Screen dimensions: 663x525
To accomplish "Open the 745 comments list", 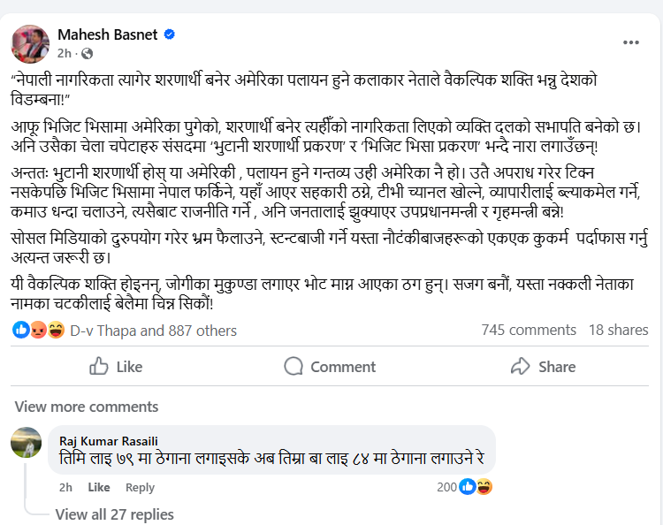I will click(529, 330).
